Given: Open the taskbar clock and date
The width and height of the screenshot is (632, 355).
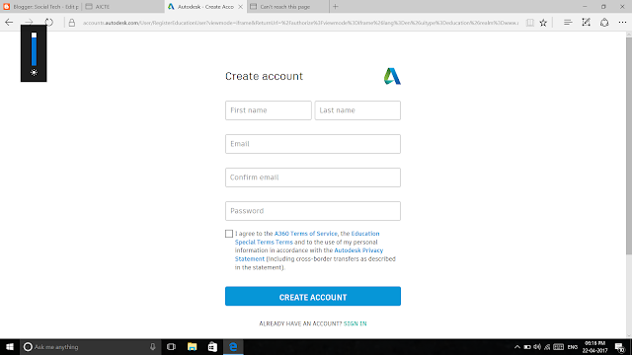Looking at the screenshot, I should 594,347.
